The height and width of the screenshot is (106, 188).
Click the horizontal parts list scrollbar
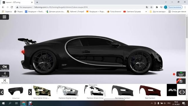pyautogui.click(x=114, y=100)
